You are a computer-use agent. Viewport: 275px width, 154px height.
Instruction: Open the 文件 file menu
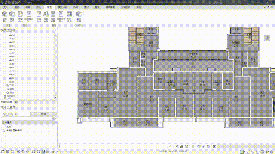point(6,7)
